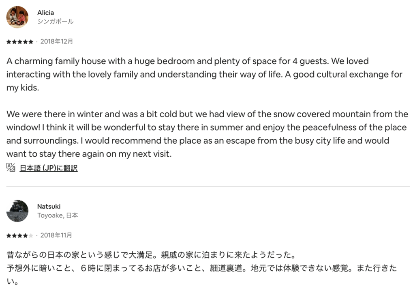Open Natsuki's profile avatar
Screen dimensions: 415x291
17,211
